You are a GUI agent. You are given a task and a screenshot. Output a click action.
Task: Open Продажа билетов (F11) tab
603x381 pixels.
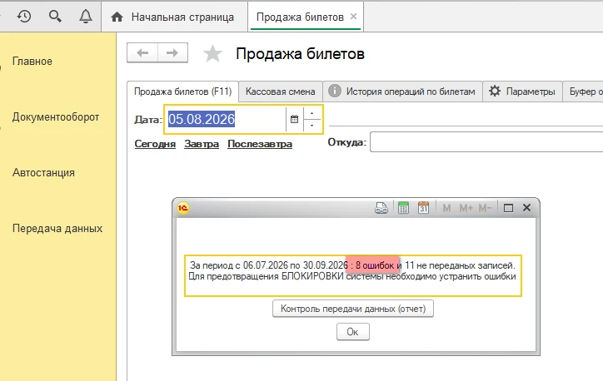click(182, 92)
